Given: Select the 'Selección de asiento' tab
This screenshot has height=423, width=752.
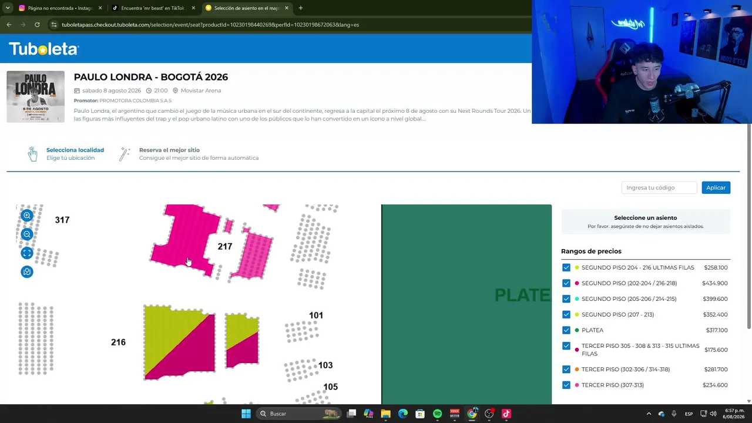Looking at the screenshot, I should (x=246, y=8).
